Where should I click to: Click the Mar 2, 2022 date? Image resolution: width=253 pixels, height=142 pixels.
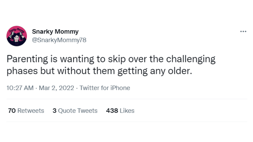click(x=56, y=88)
